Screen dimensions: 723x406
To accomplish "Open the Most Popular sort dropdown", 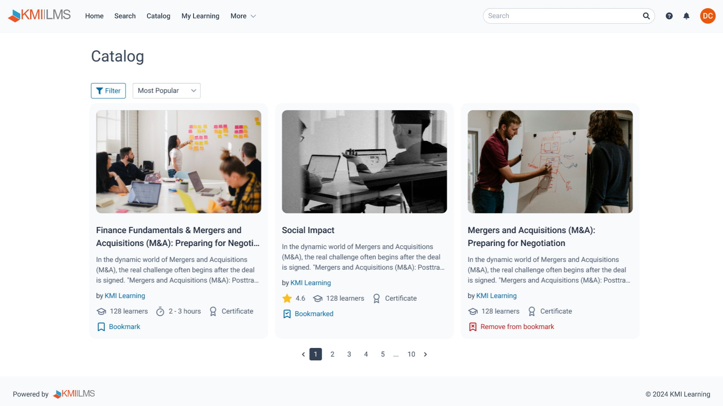I will (166, 91).
